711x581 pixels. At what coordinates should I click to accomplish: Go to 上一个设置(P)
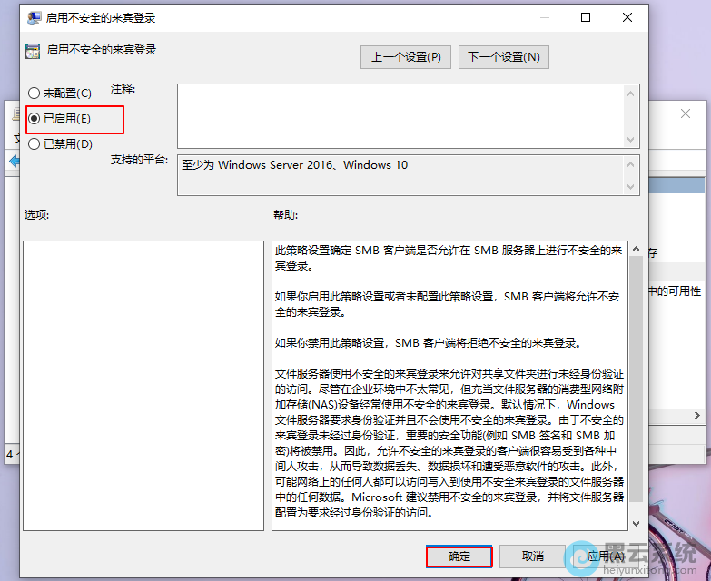406,57
